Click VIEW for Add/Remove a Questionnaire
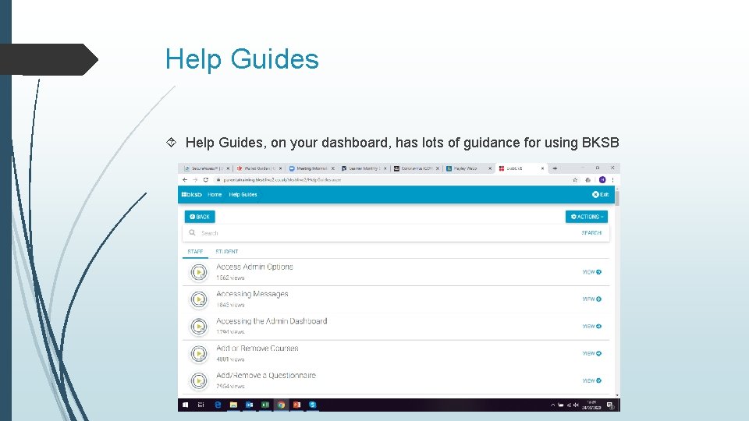Screen dimensions: 749x421 [x=592, y=381]
